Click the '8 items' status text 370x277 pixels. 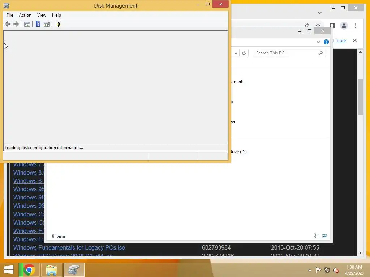pos(59,236)
